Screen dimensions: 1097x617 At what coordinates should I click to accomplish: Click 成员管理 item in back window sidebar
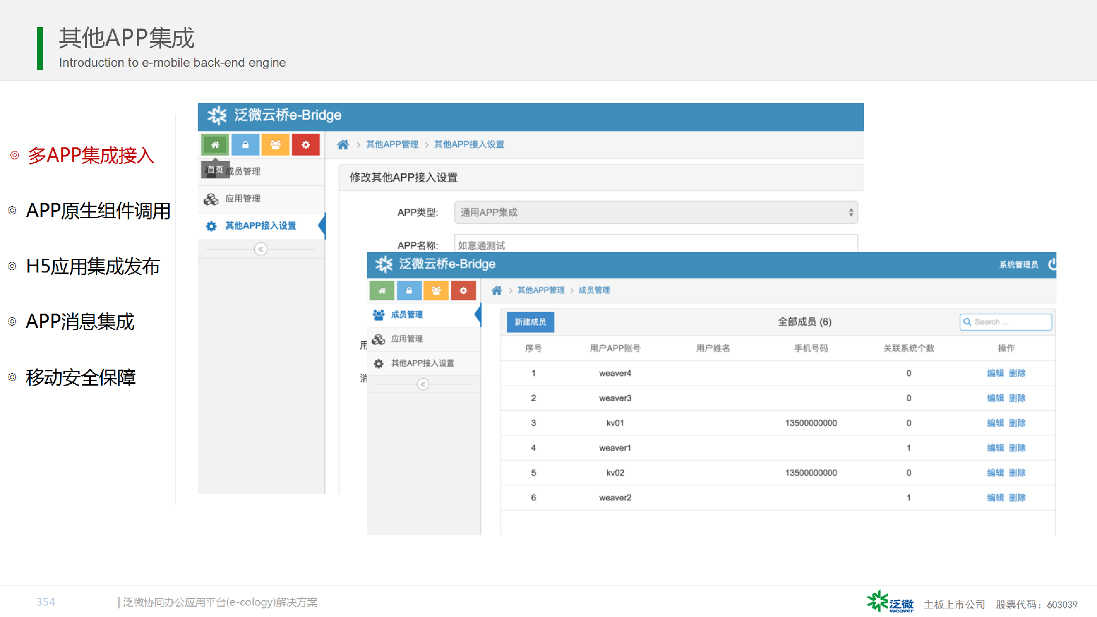click(261, 171)
